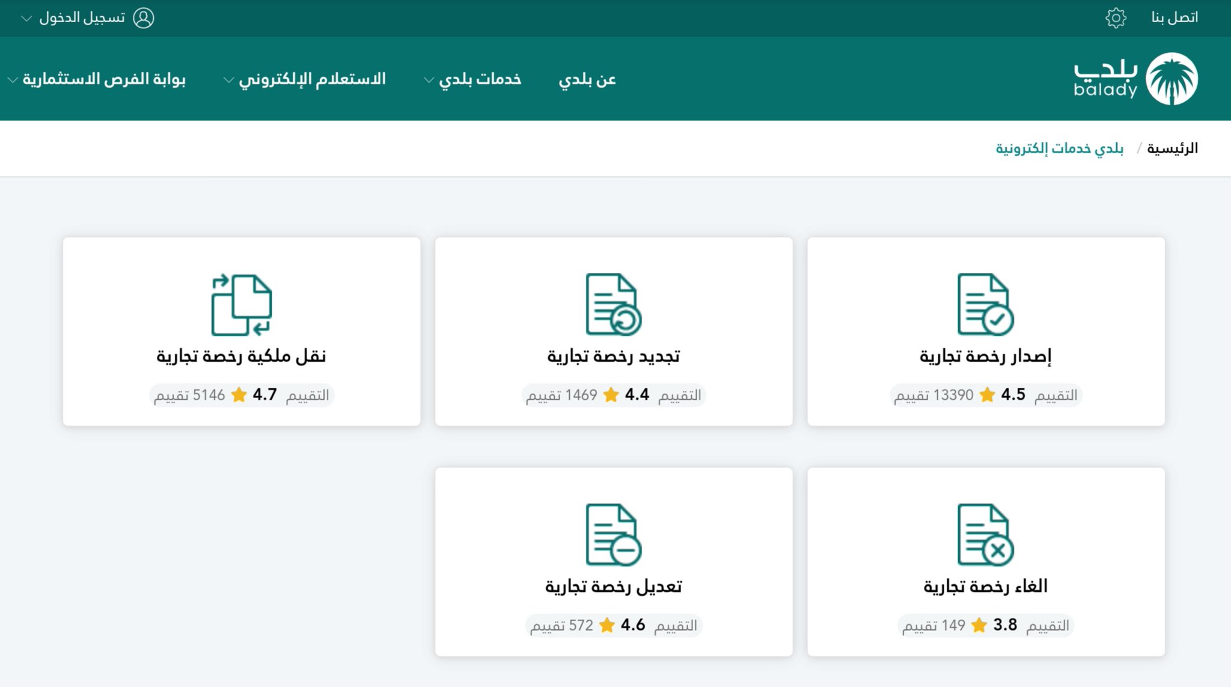This screenshot has height=687, width=1231.
Task: Click the modify commercial license minus-document icon
Action: [x=613, y=535]
